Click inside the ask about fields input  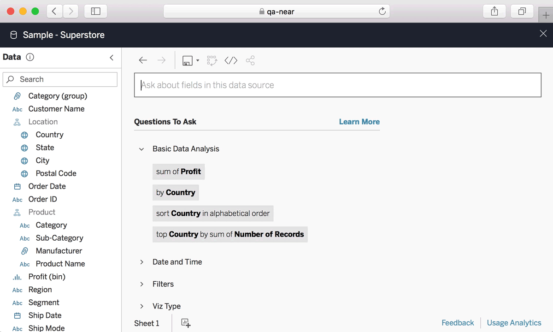point(337,85)
